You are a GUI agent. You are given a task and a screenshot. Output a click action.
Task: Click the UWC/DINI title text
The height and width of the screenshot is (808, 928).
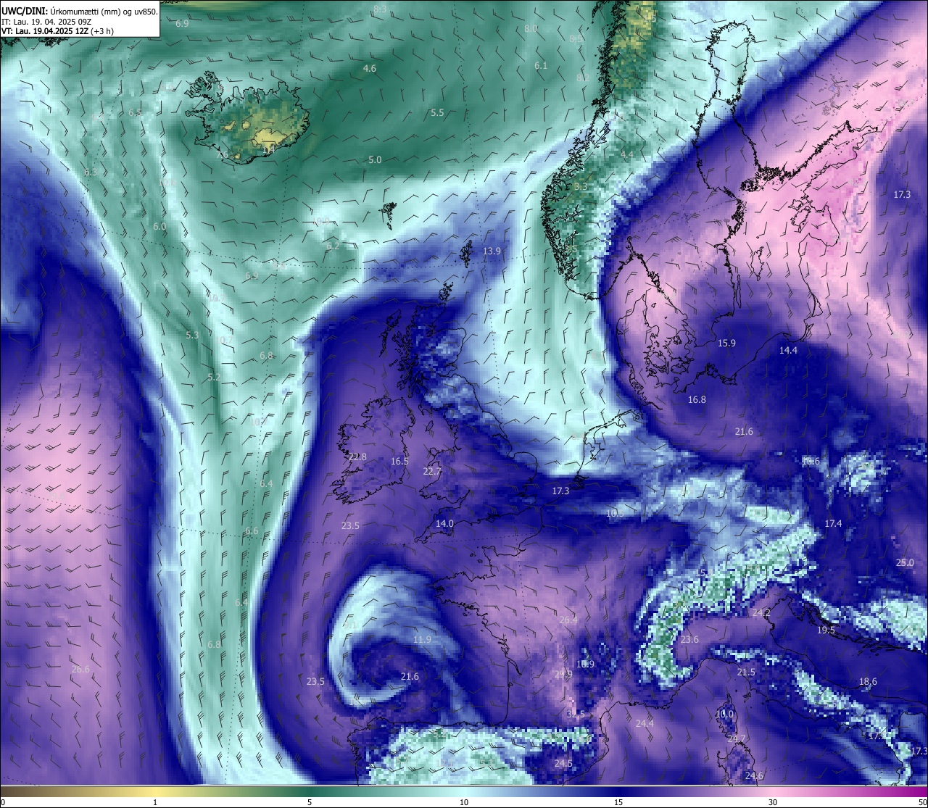coord(24,11)
